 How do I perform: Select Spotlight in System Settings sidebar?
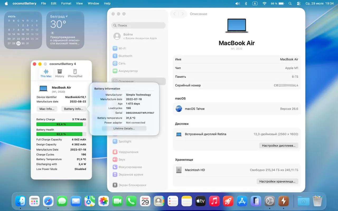click(139, 141)
